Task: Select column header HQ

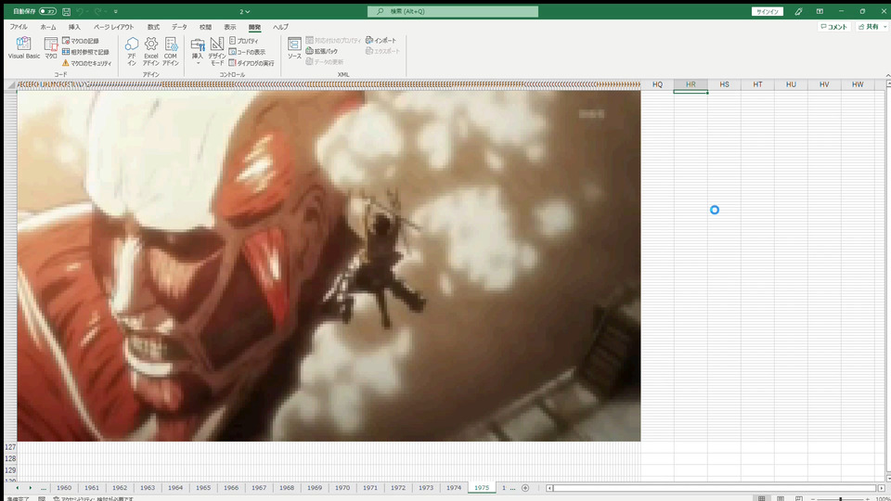Action: (x=657, y=84)
